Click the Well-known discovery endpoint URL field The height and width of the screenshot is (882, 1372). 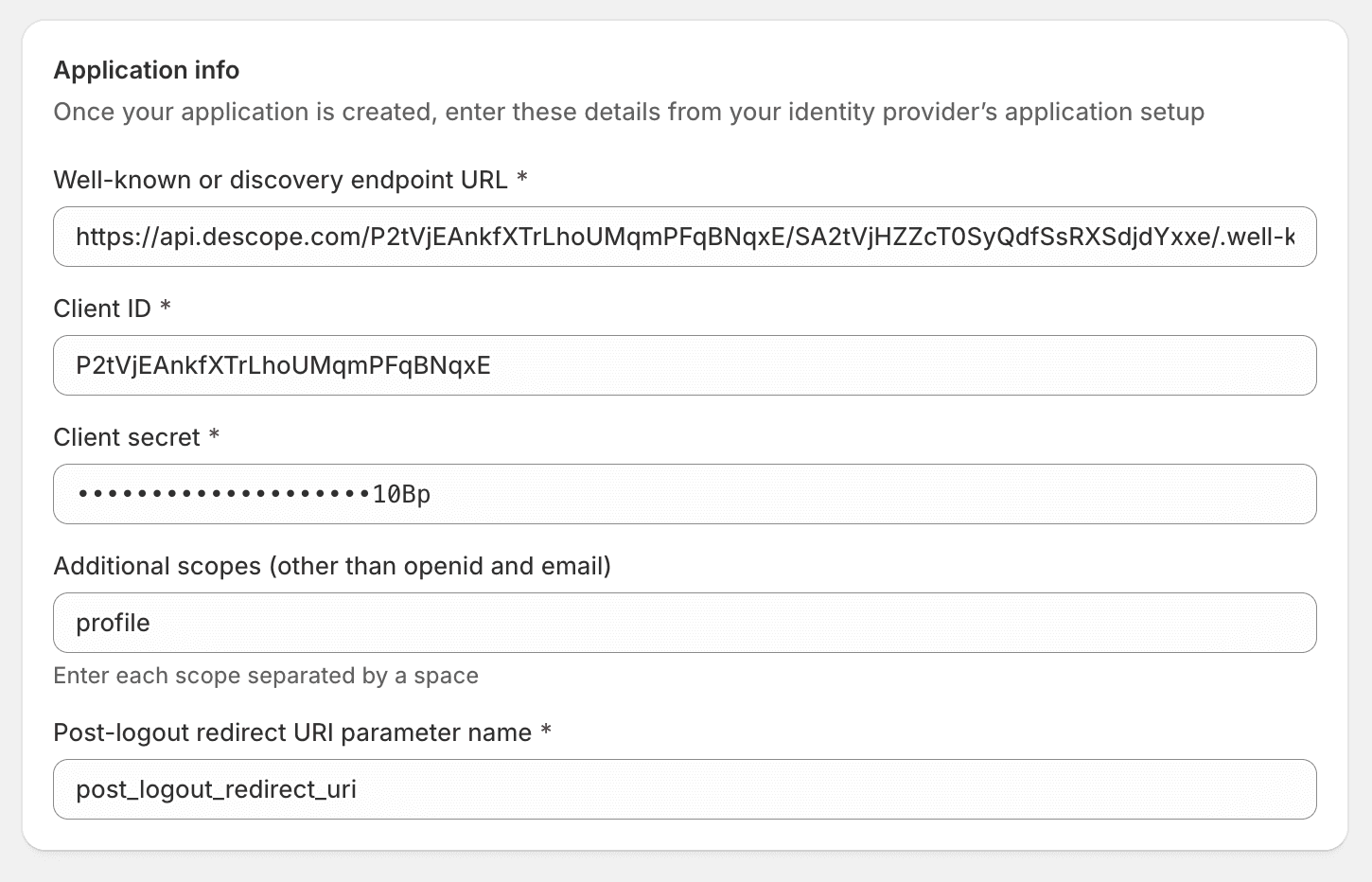684,237
